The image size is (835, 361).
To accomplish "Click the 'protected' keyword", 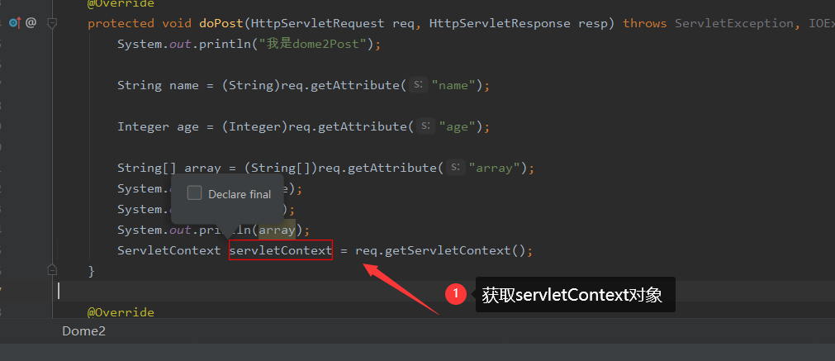I will (x=121, y=23).
